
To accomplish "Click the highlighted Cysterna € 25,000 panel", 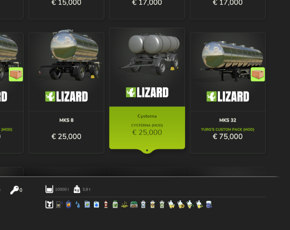I will 147,128.
